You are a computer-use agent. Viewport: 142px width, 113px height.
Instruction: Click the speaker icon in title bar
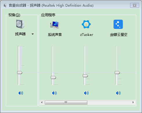tap(5, 5)
